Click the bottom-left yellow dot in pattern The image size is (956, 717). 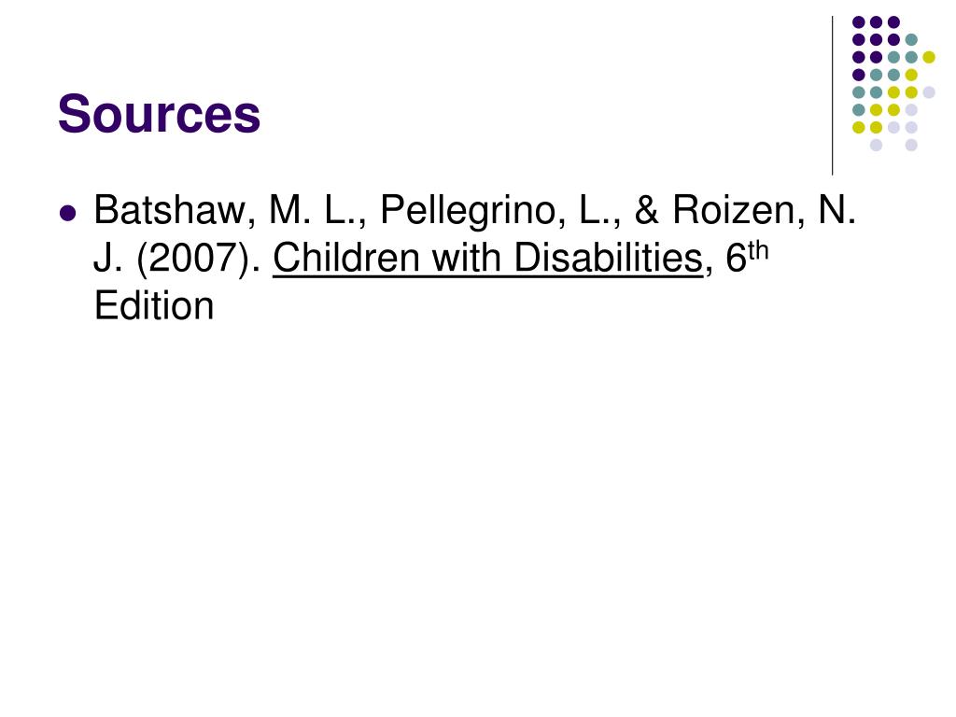tap(859, 127)
